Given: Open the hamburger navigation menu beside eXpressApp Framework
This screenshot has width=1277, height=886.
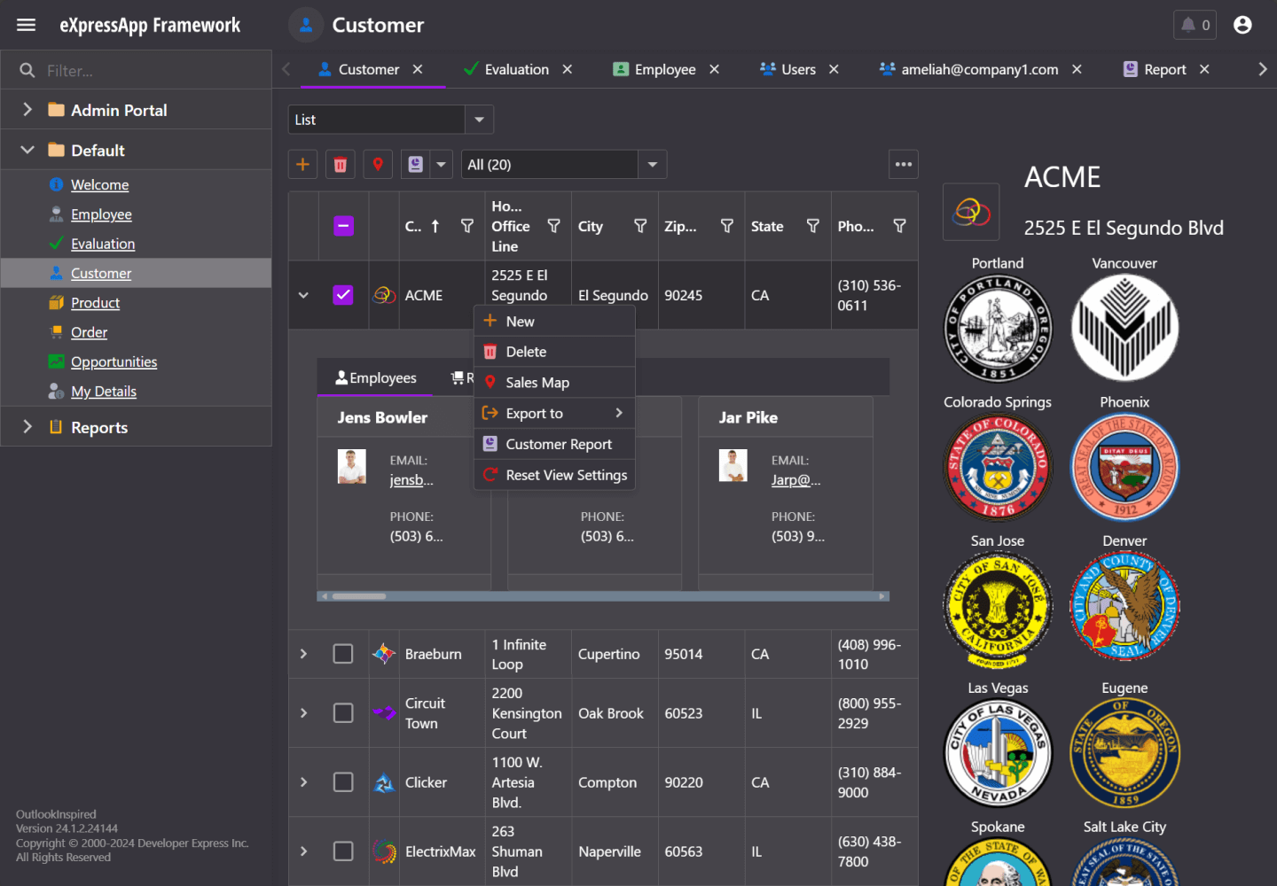Looking at the screenshot, I should [26, 24].
